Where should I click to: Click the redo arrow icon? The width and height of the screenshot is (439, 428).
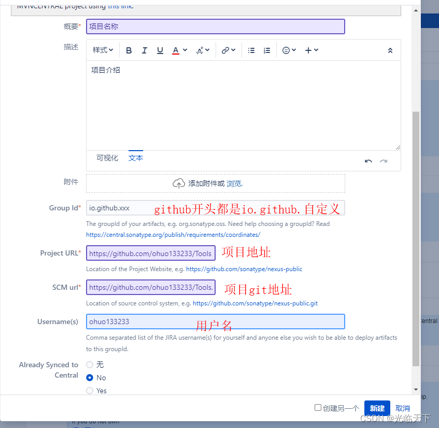pyautogui.click(x=384, y=161)
